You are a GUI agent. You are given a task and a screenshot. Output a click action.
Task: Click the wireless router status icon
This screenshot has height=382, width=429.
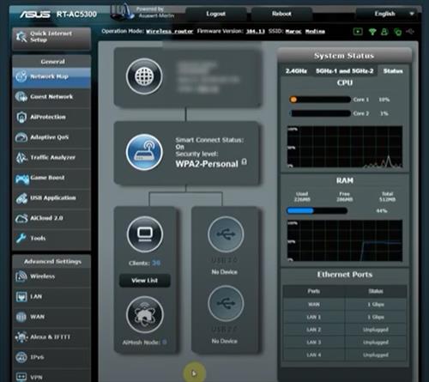[144, 152]
